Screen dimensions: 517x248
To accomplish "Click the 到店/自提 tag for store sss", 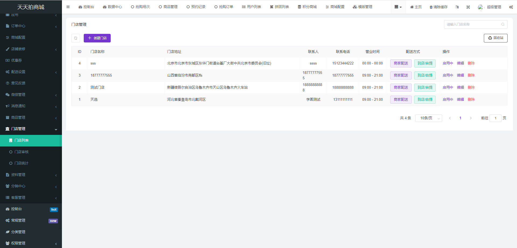I will click(425, 63).
